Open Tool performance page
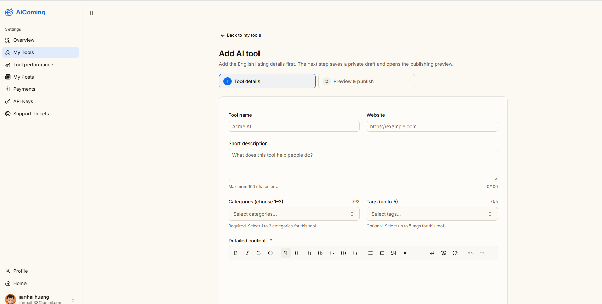The height and width of the screenshot is (304, 602). point(40,65)
